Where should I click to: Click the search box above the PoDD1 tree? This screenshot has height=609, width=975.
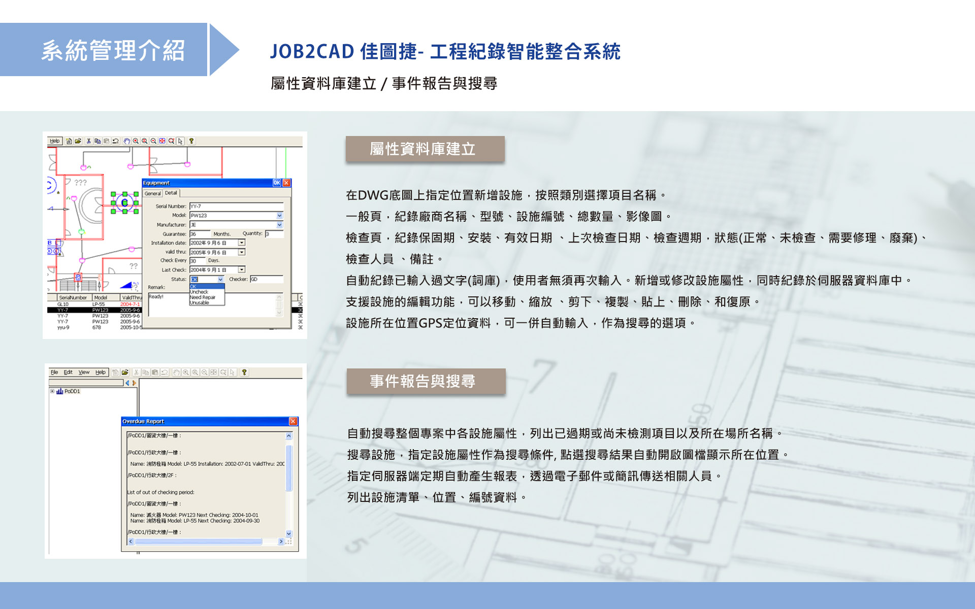point(86,383)
